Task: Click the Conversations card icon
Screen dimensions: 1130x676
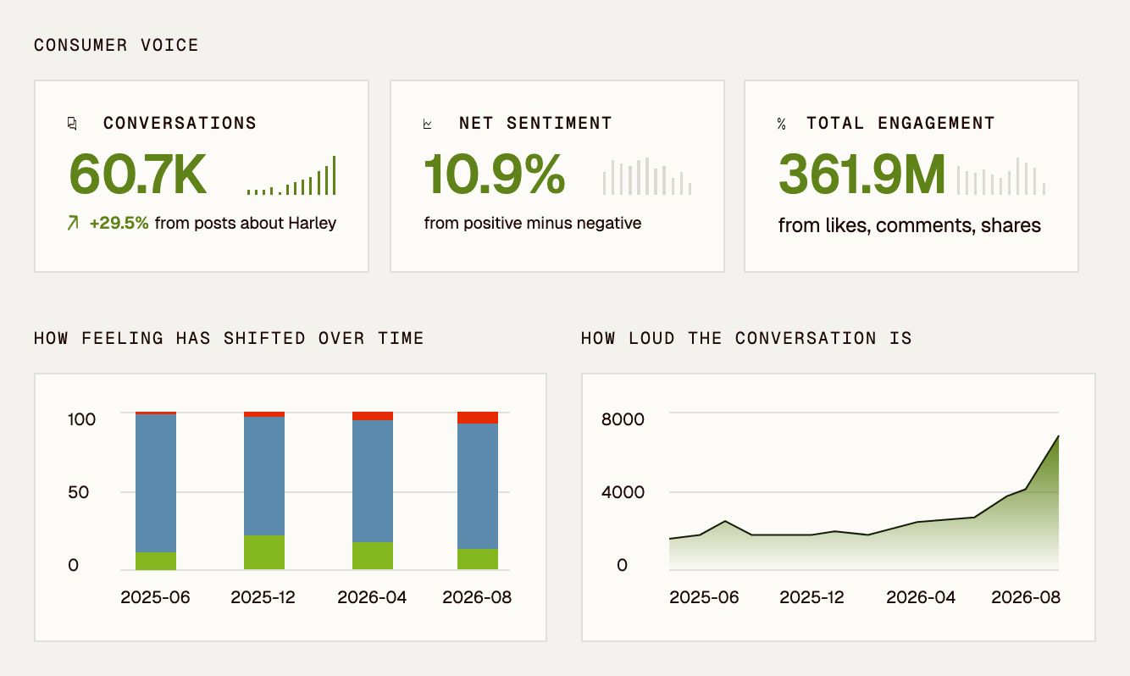Action: (72, 124)
